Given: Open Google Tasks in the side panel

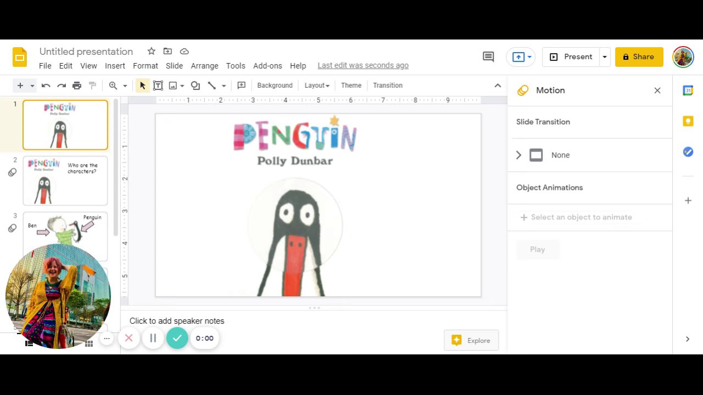Looking at the screenshot, I should [688, 152].
